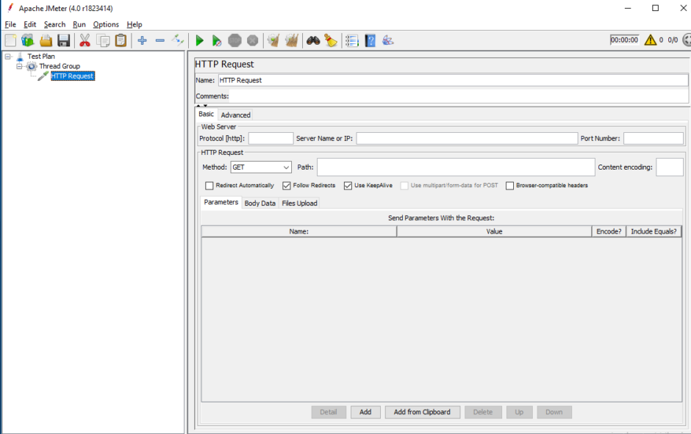
Task: Select HTTP Request in the tree
Action: click(72, 76)
